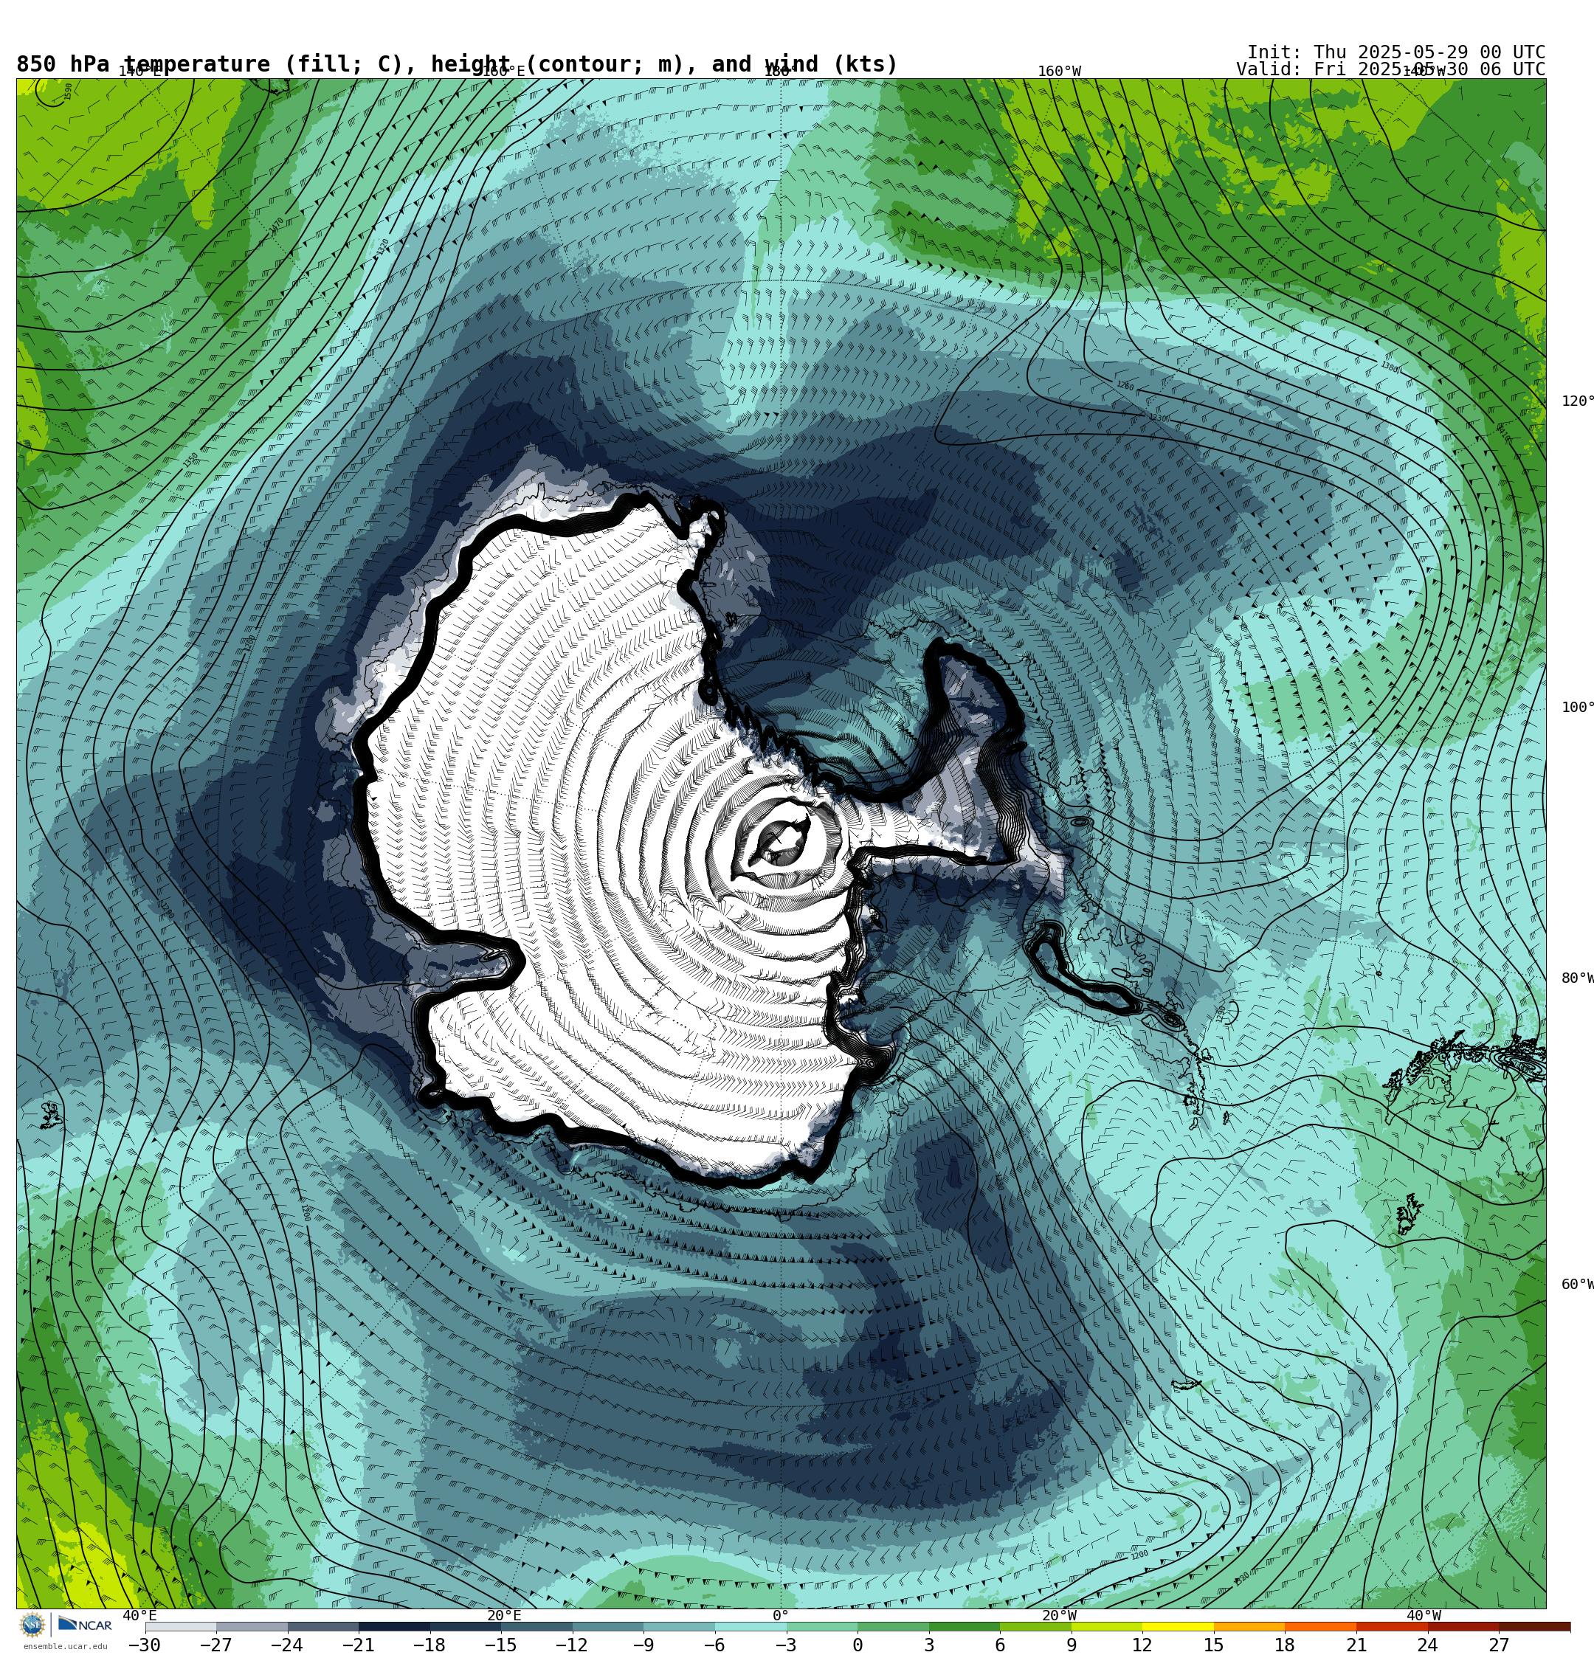Click the 9 colorbar tick label
Screen dimensions: 1594x1655
1071,1645
